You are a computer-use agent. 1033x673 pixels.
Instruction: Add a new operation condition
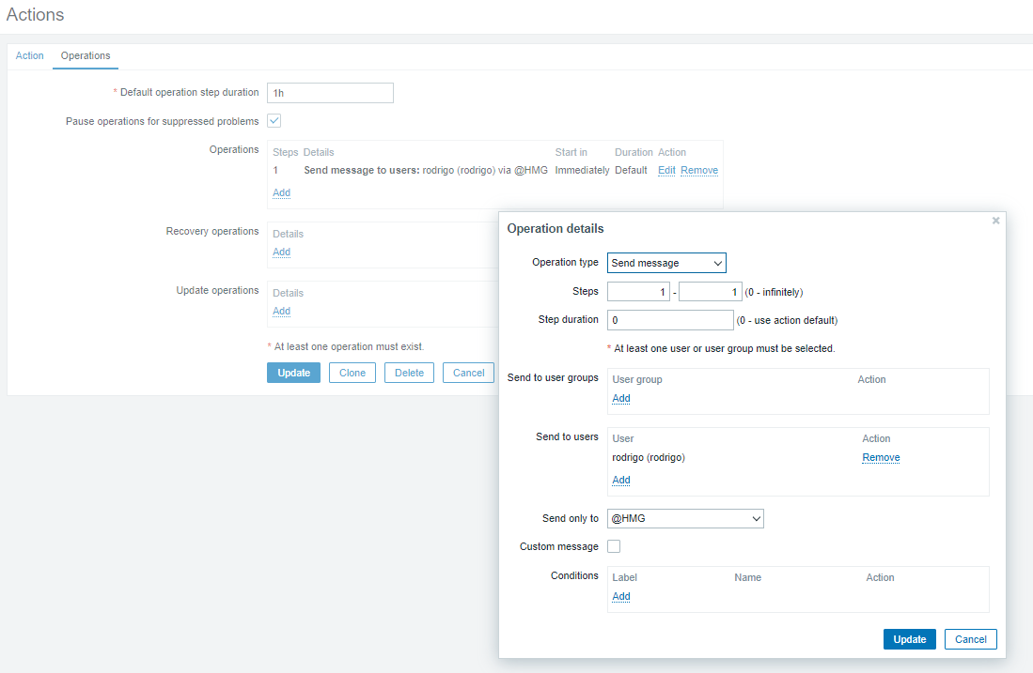tap(621, 596)
